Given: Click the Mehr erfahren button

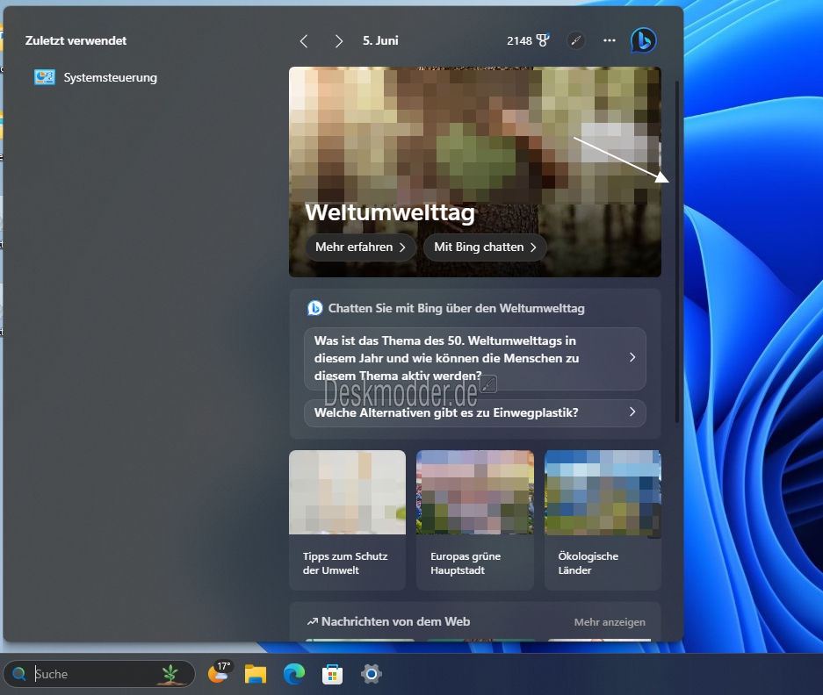Looking at the screenshot, I should [361, 247].
